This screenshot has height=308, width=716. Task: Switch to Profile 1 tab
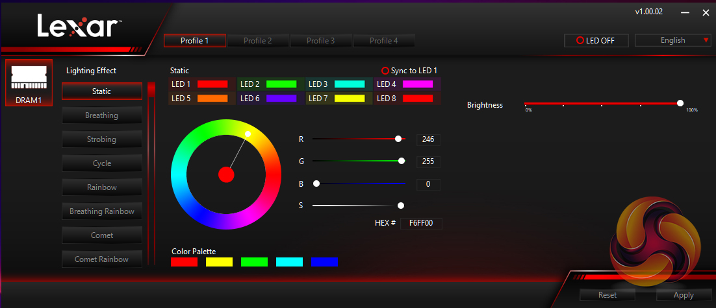click(x=194, y=41)
